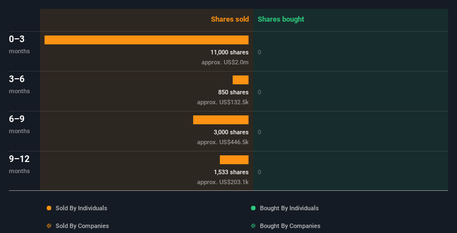457x233 pixels.
Task: Toggle the Sold By Companies legend label
Action: [82, 226]
